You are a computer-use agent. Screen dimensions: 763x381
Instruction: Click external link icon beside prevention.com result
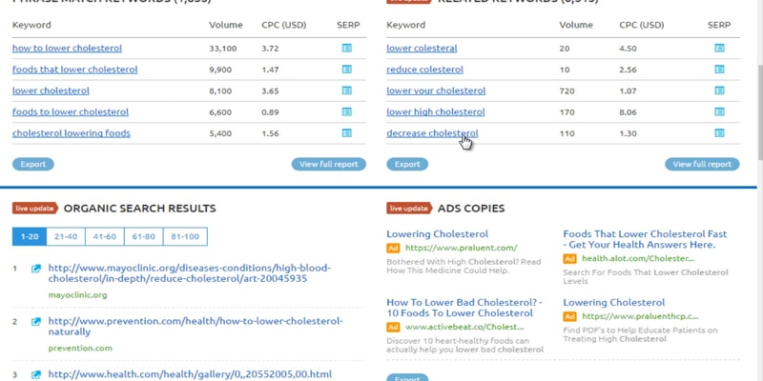pos(36,322)
